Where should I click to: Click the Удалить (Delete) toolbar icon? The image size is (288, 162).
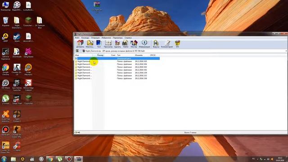(117, 44)
